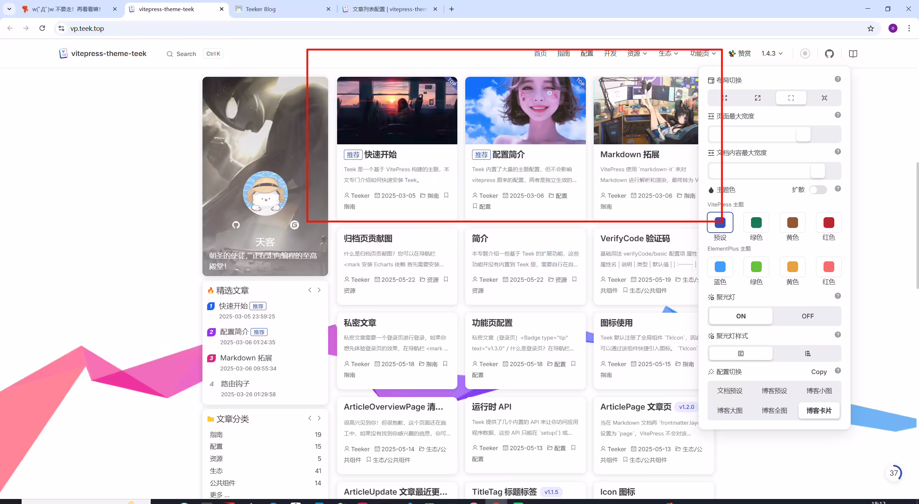Show next page of 精选文章
919x504 pixels.
[319, 290]
